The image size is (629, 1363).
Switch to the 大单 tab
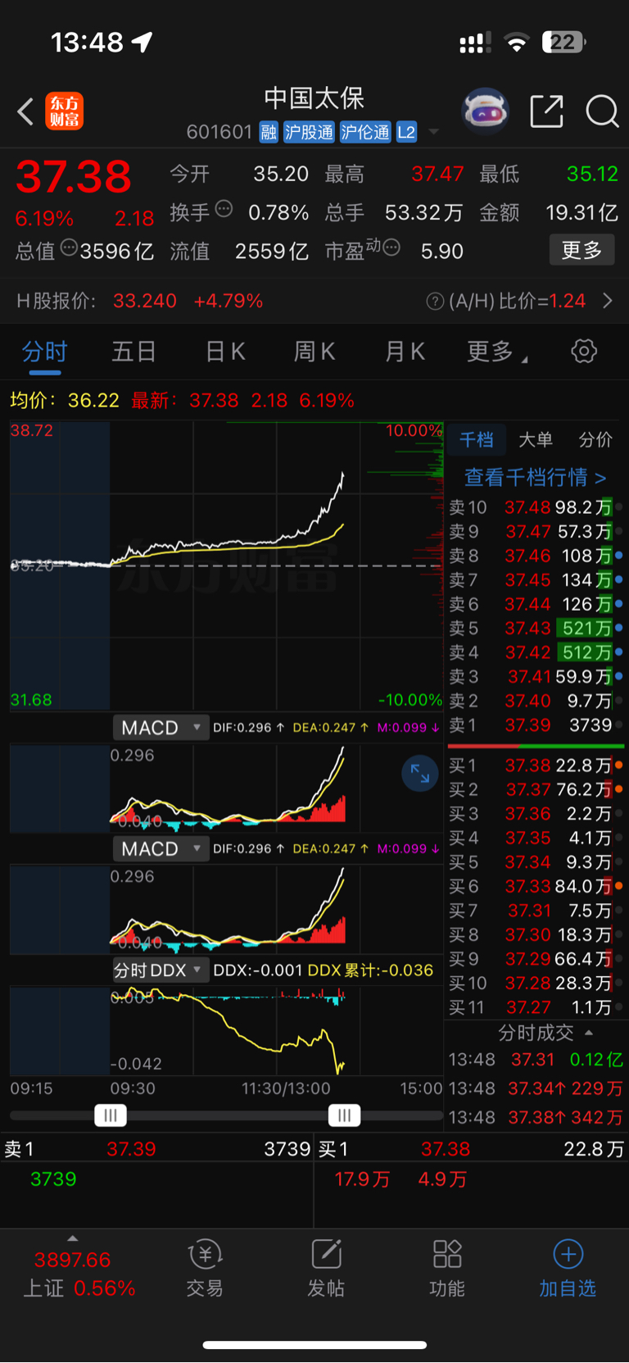(536, 440)
